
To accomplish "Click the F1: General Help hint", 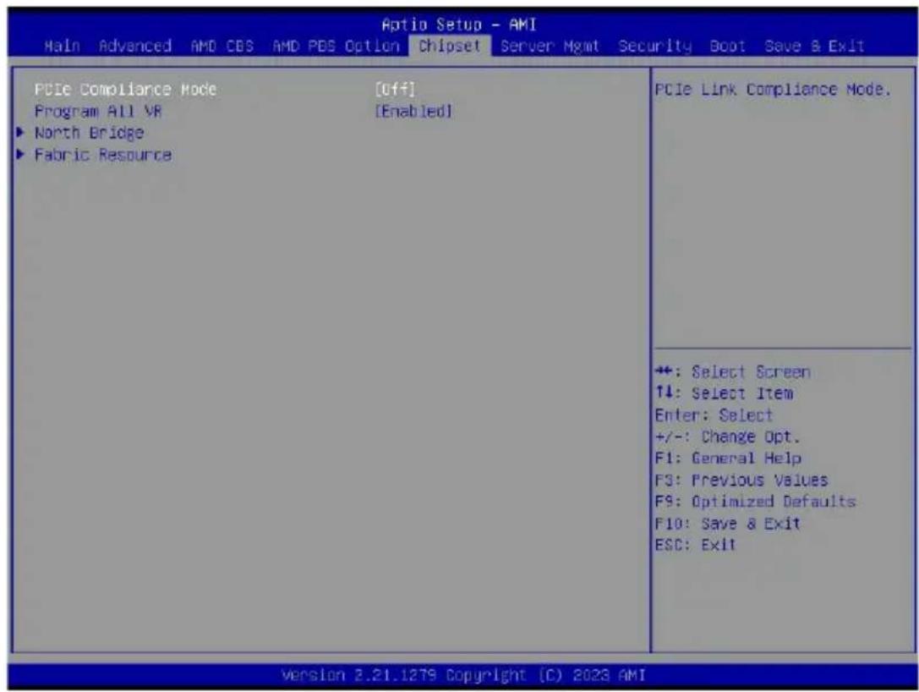I will pos(728,458).
